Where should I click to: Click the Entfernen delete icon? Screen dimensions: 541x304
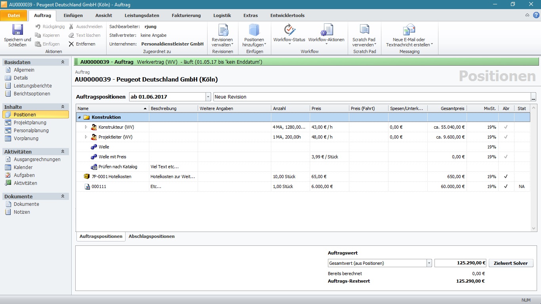(x=71, y=44)
